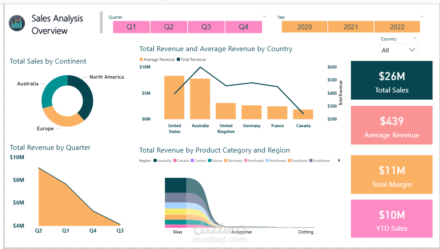Click Average Revenue legend marker
This screenshot has height=249, width=440.
click(142, 60)
